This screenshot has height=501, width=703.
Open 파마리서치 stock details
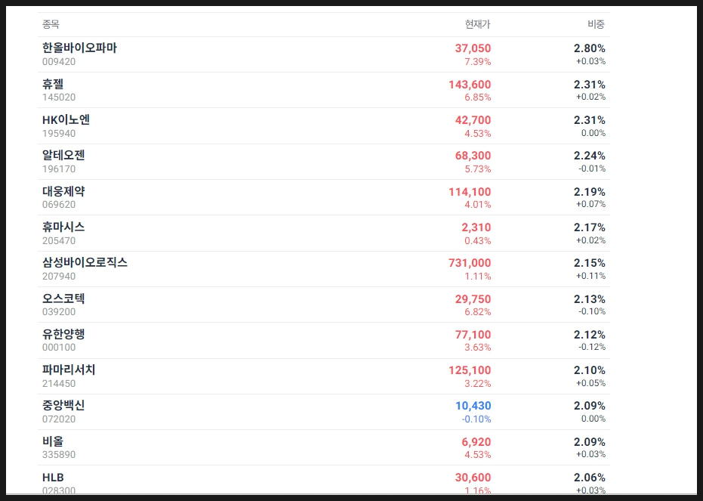[x=69, y=370]
